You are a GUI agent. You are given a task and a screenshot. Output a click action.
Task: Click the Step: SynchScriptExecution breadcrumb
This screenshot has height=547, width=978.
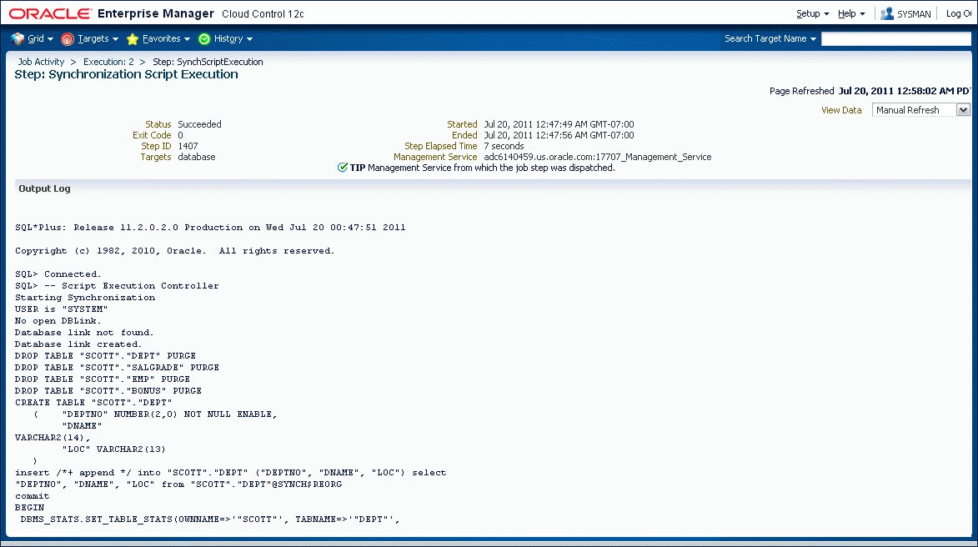[x=208, y=62]
